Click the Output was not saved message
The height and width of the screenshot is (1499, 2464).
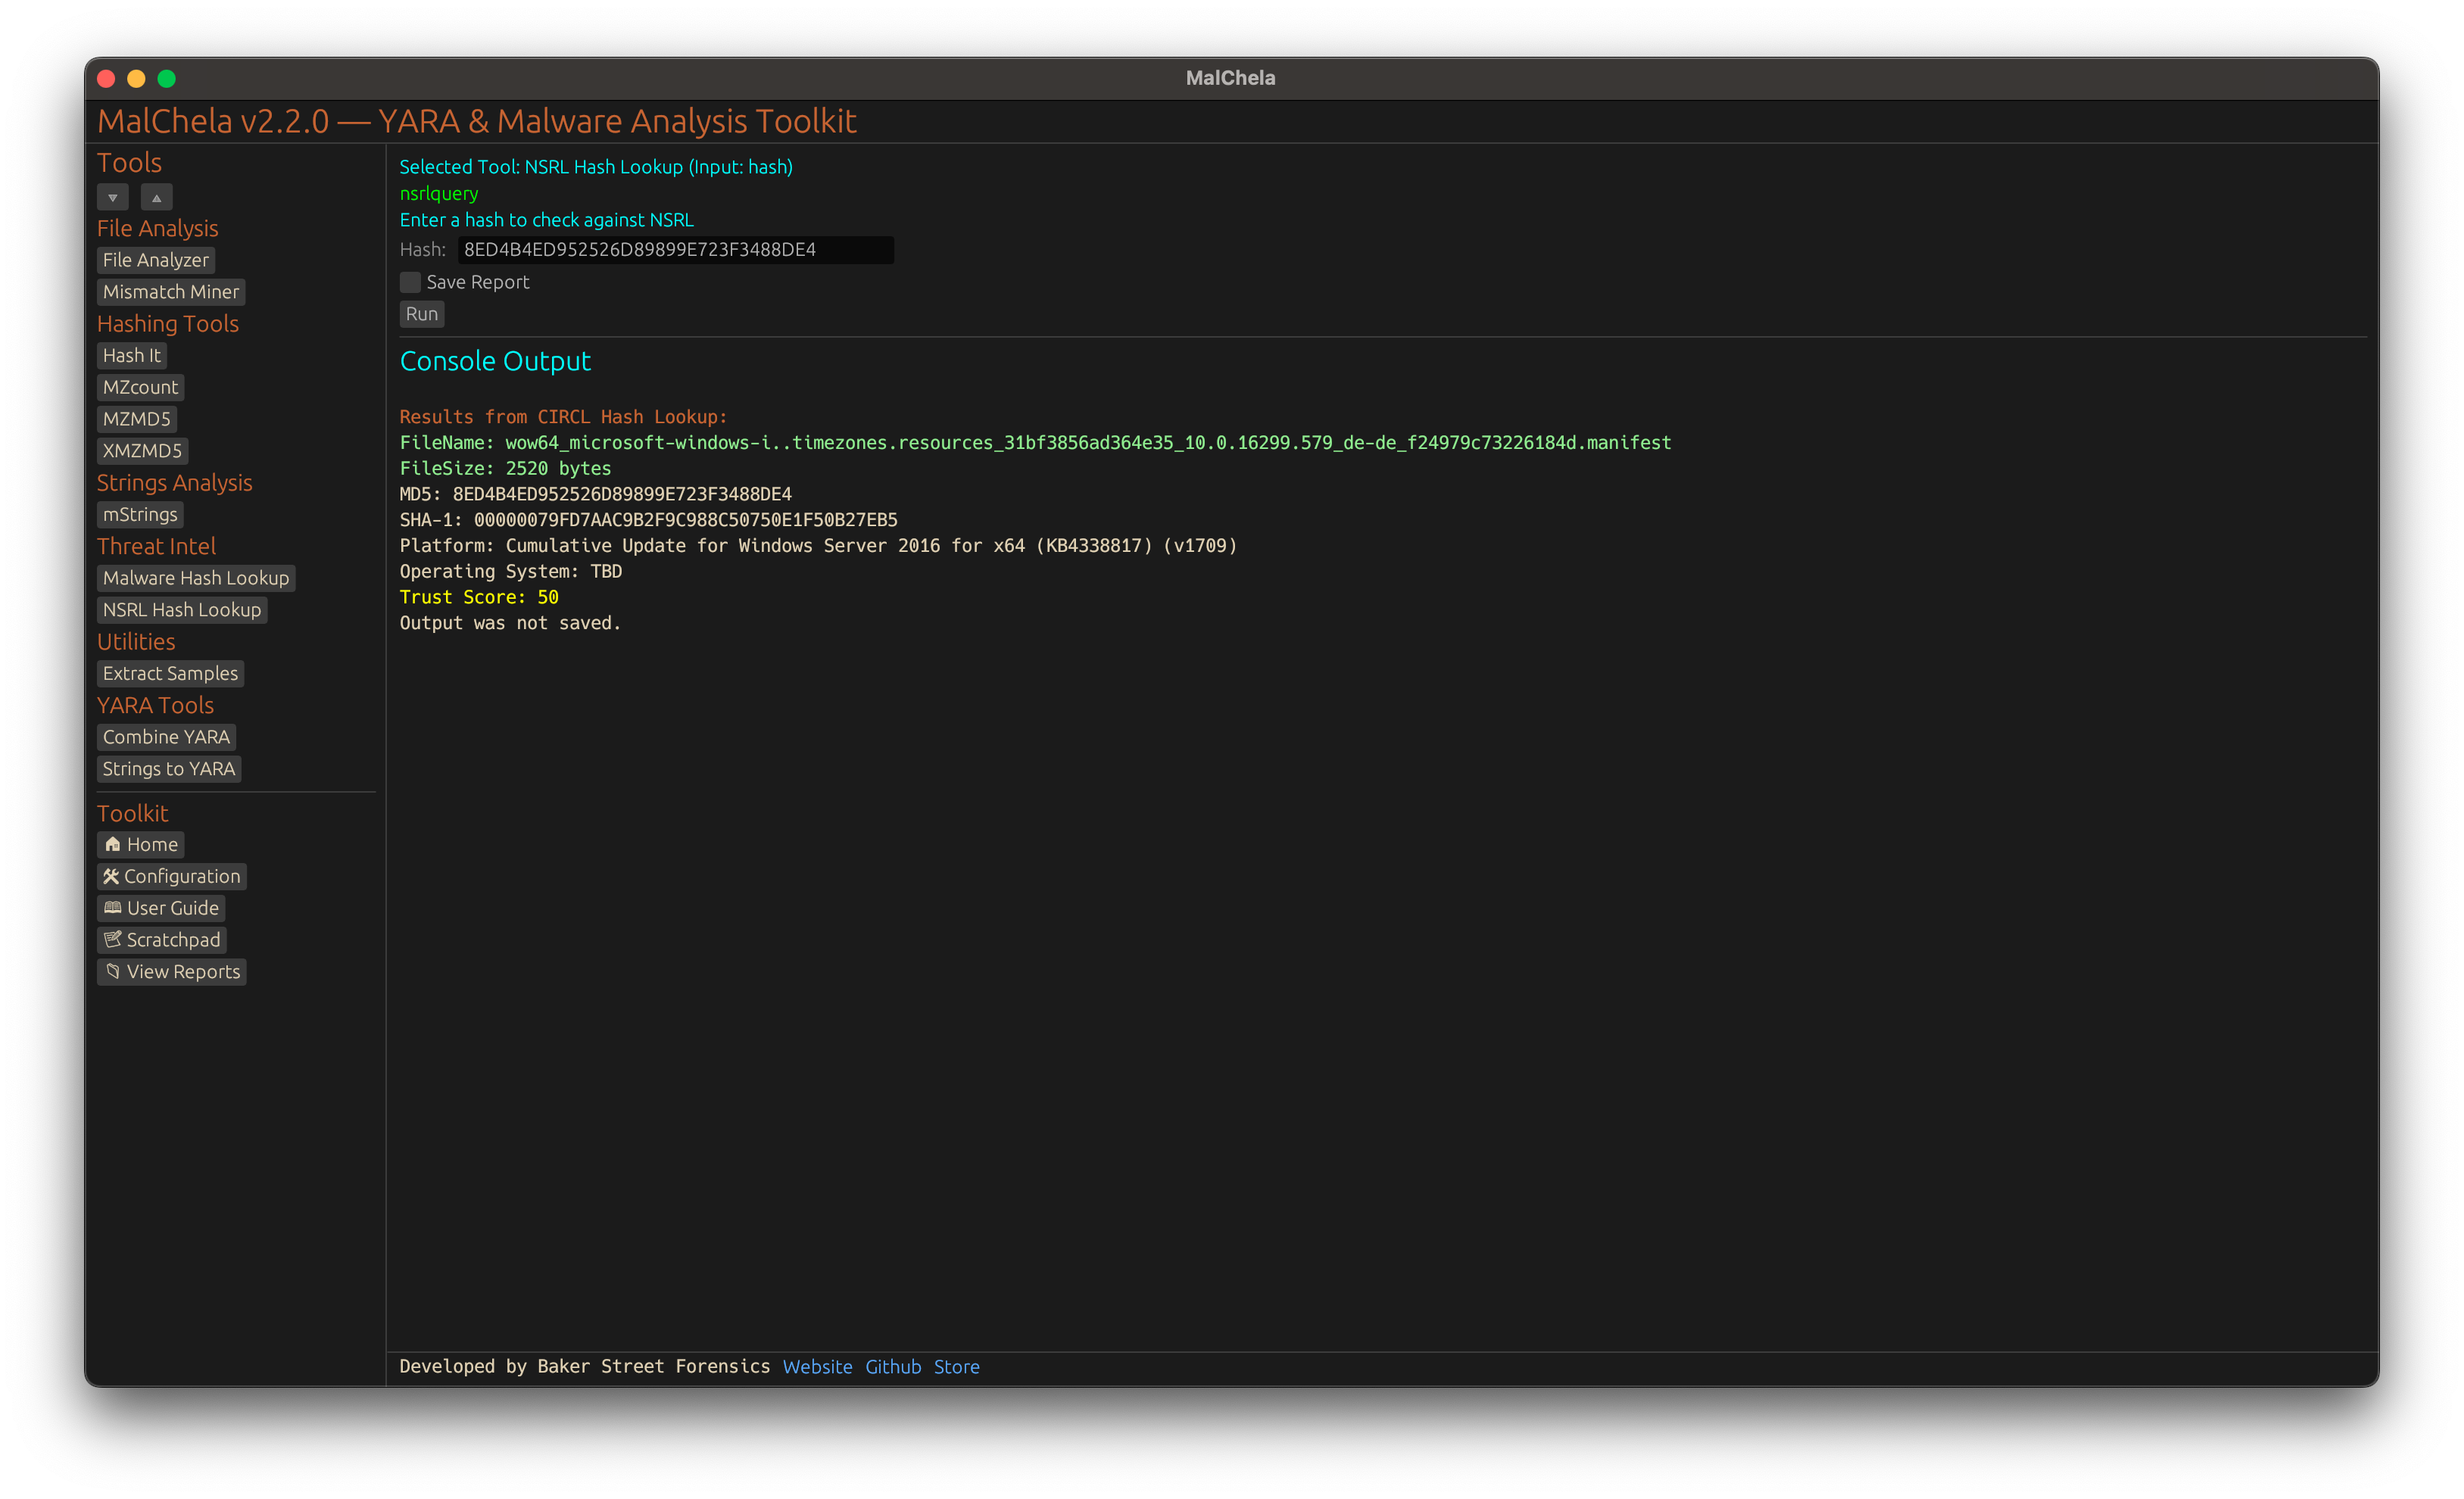[x=510, y=623]
